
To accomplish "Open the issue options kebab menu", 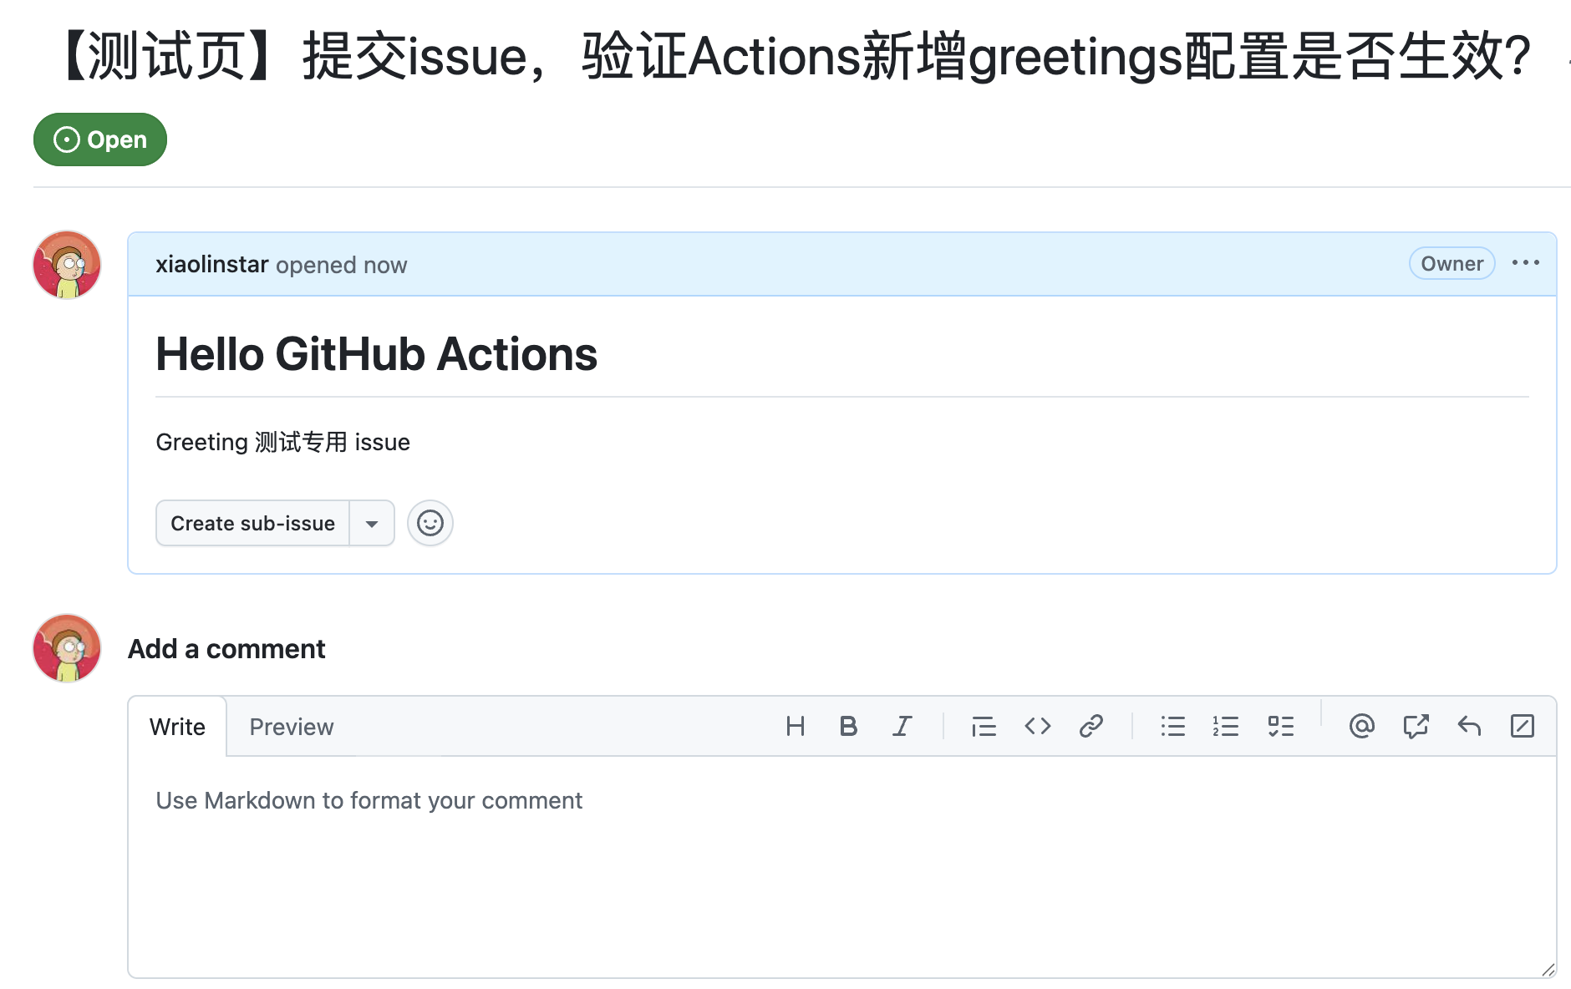I will tap(1526, 263).
